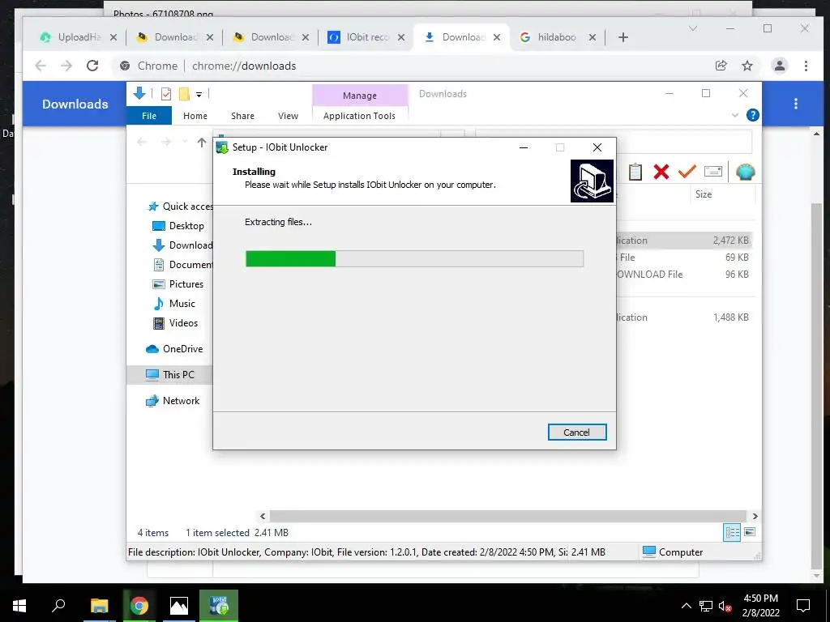Click the properties checkmark icon in Explorer title bar
830x622 pixels.
click(166, 94)
